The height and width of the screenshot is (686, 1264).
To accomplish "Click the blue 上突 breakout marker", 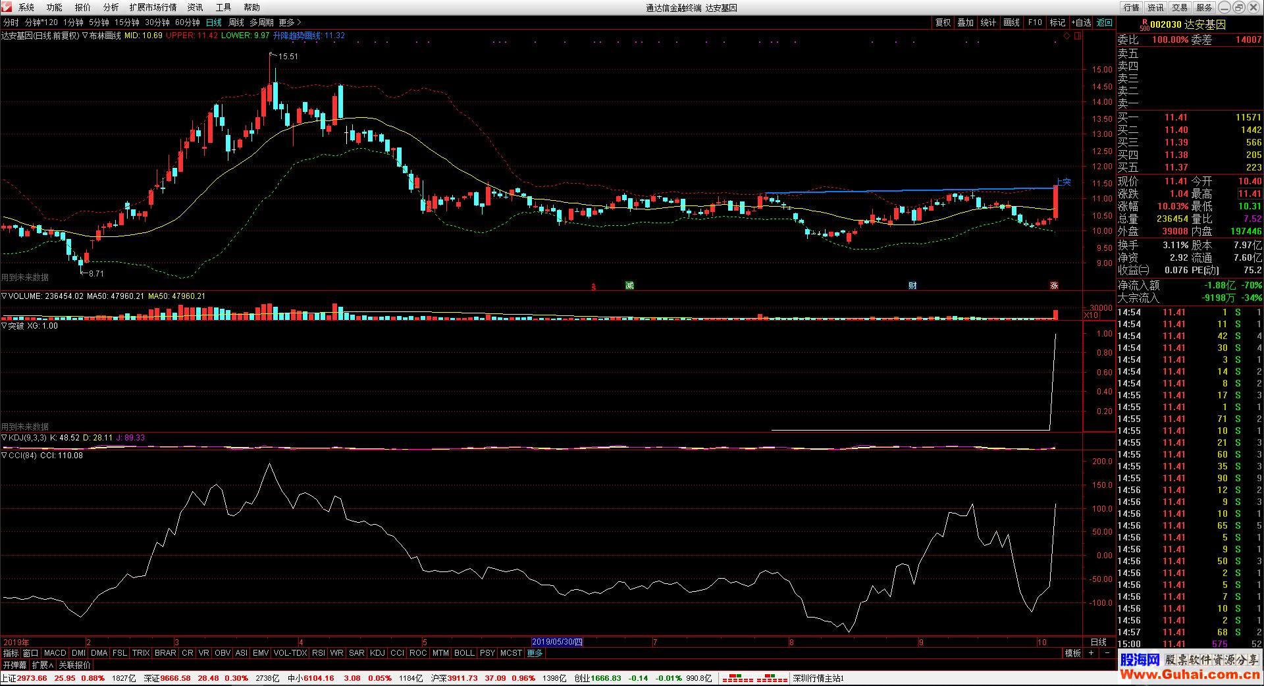I will (x=1063, y=182).
